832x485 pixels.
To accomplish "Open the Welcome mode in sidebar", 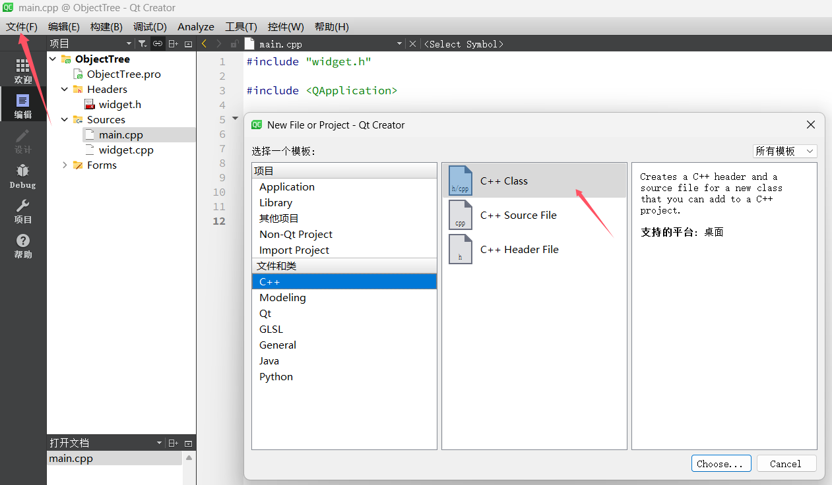I will pos(23,71).
